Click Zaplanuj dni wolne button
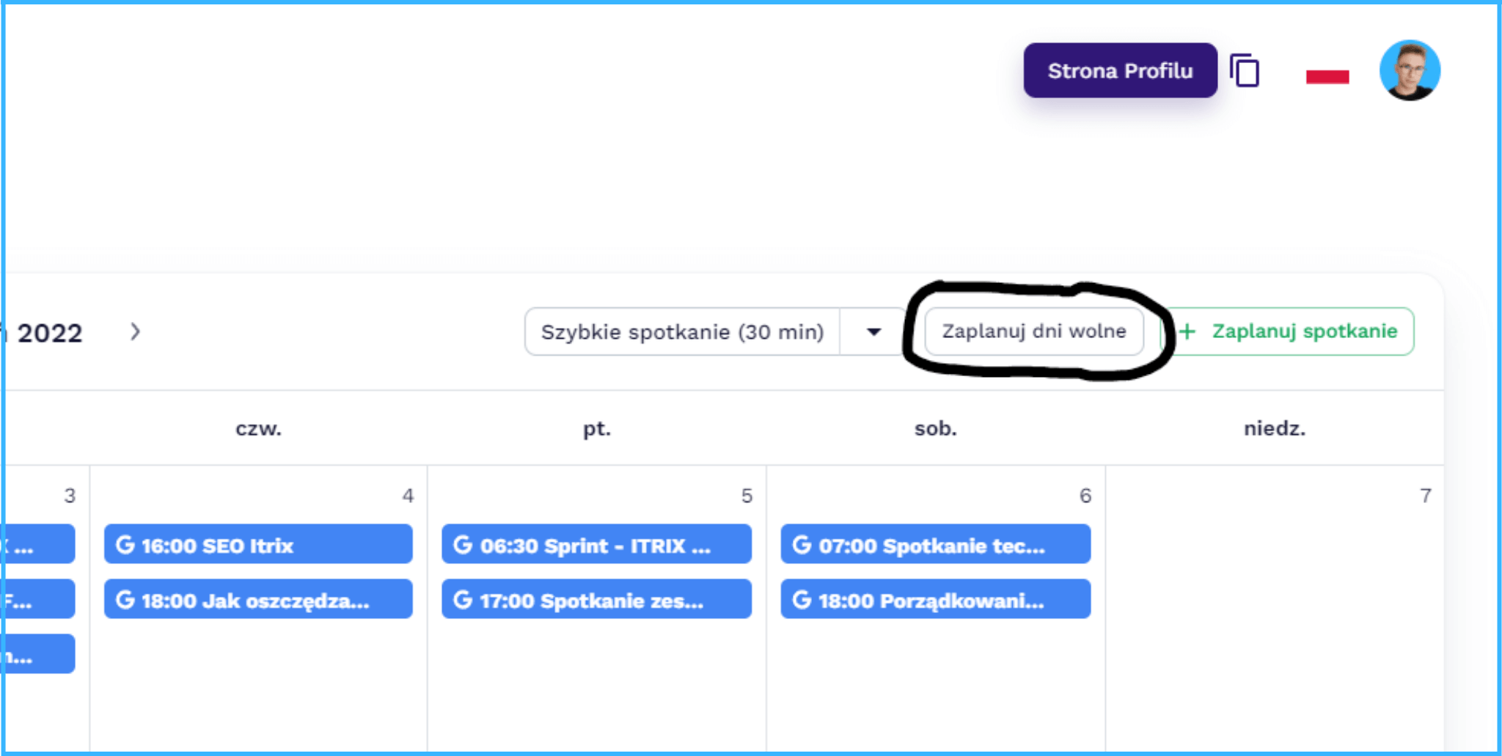The width and height of the screenshot is (1502, 756). (1033, 331)
